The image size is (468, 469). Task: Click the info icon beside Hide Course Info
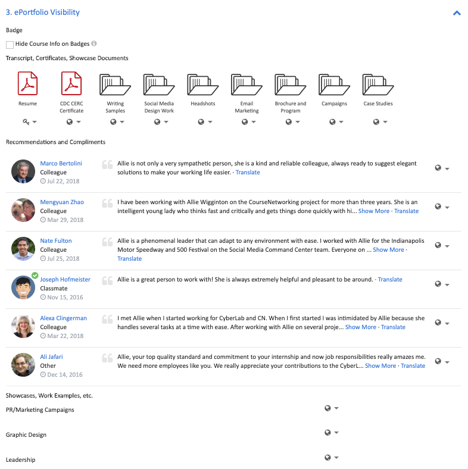94,43
